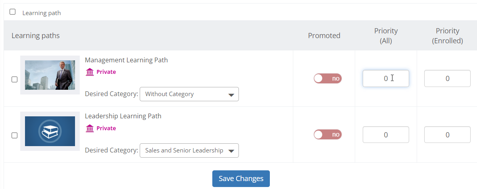Click the Promoted column header
The height and width of the screenshot is (189, 477).
pos(324,35)
